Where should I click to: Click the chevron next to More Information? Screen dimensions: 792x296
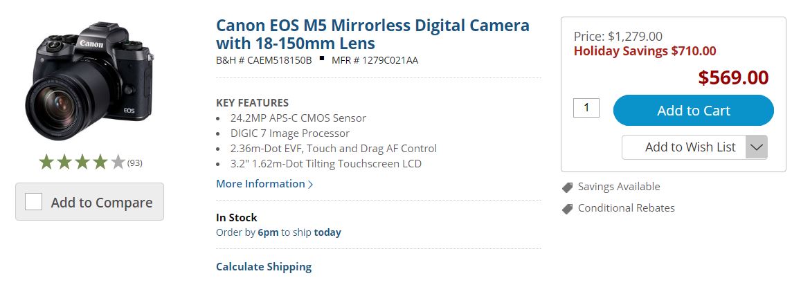311,185
